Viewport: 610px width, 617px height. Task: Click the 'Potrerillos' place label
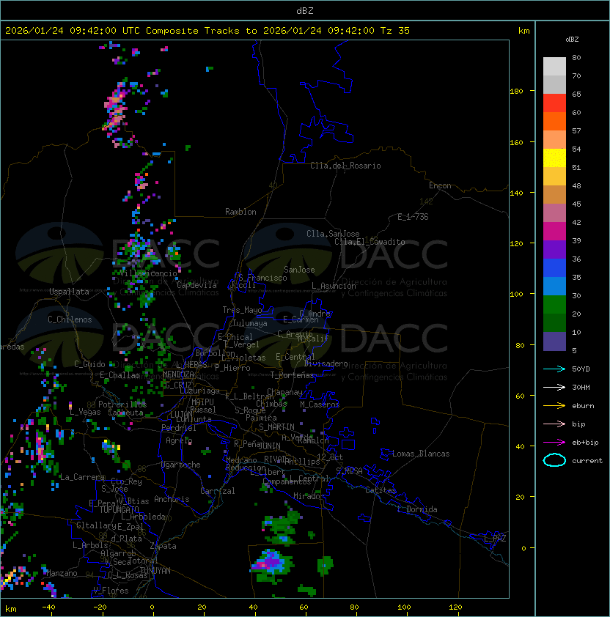point(122,404)
